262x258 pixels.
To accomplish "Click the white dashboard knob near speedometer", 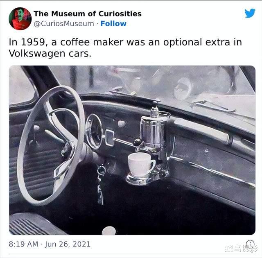I will coord(122,124).
